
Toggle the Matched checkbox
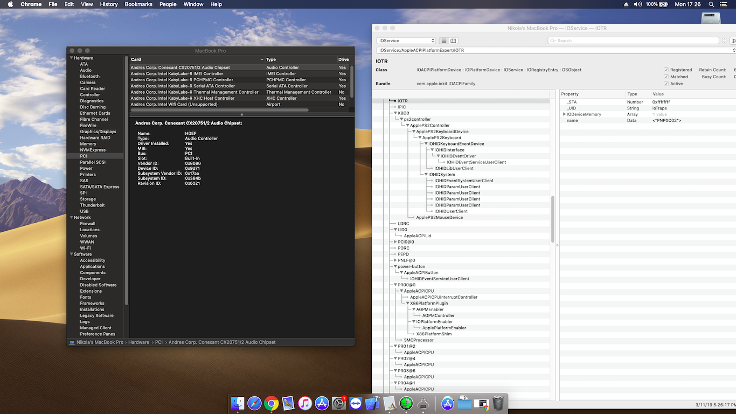pos(666,77)
